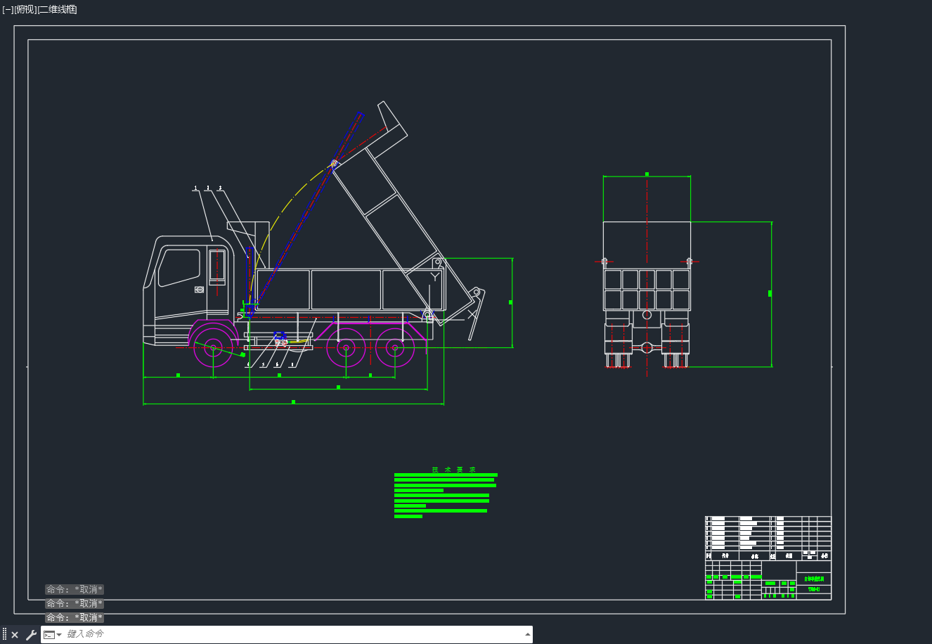Screen dimensions: 932x644
Task: Select the rearmost magenta wheel
Action: tap(395, 347)
